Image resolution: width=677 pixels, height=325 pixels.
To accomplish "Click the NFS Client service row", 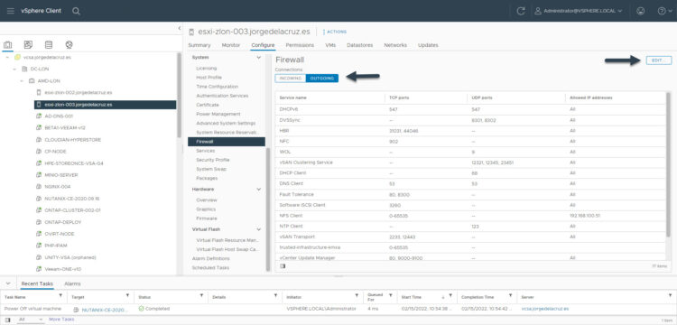I will pos(470,216).
